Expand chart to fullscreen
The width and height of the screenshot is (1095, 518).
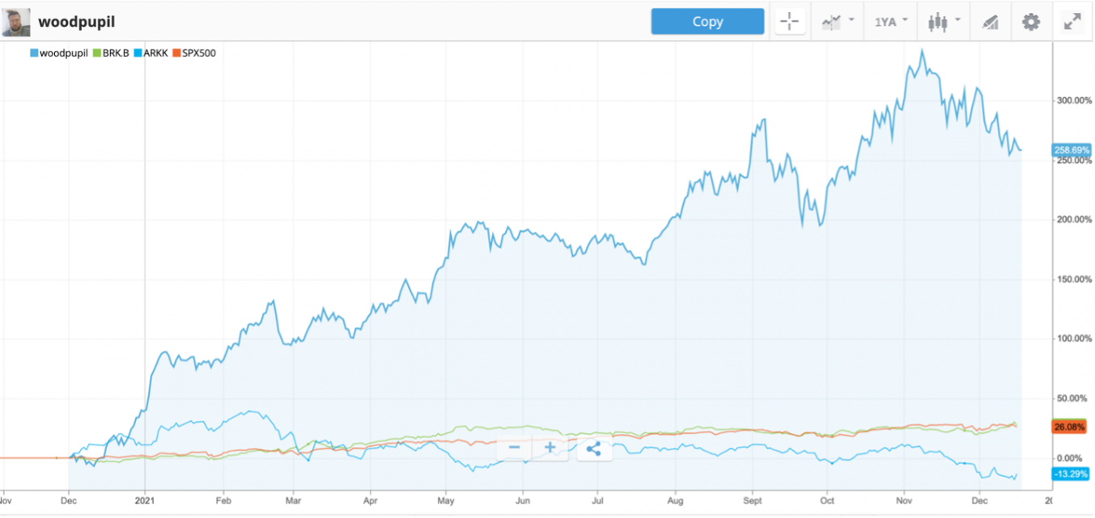[x=1072, y=22]
